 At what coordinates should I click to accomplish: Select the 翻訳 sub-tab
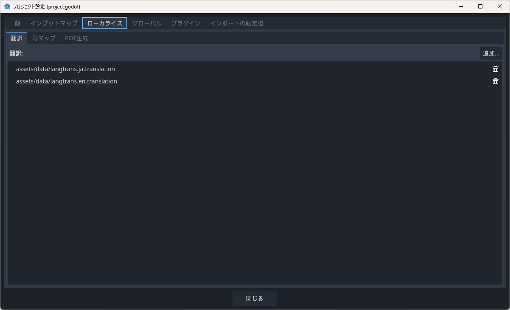pos(17,38)
